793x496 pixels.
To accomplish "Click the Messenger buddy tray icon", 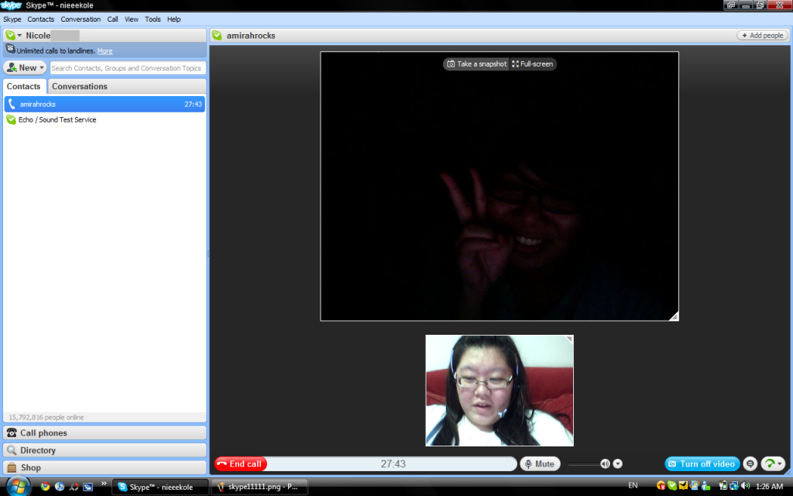I will point(706,487).
